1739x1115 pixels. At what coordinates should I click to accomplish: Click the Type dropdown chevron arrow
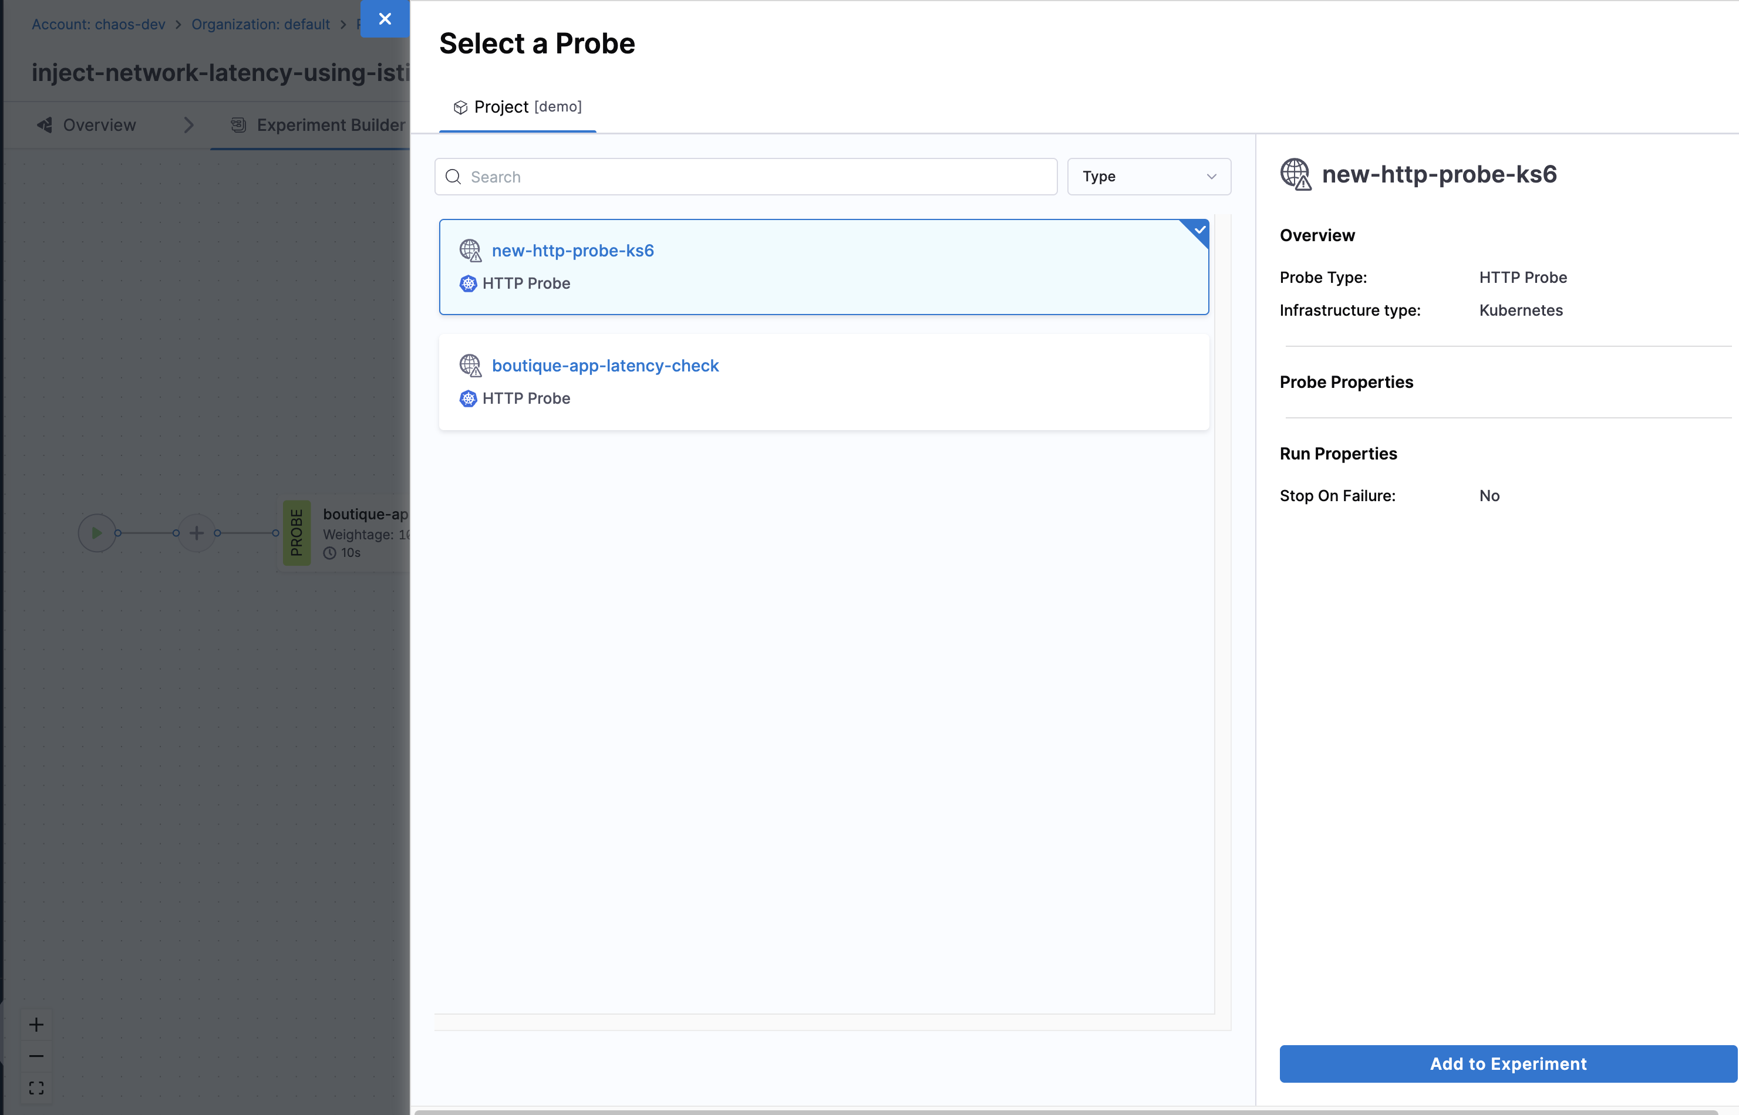tap(1211, 177)
